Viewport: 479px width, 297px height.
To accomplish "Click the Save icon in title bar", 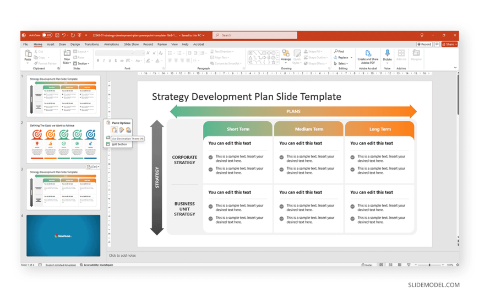I will (57, 35).
